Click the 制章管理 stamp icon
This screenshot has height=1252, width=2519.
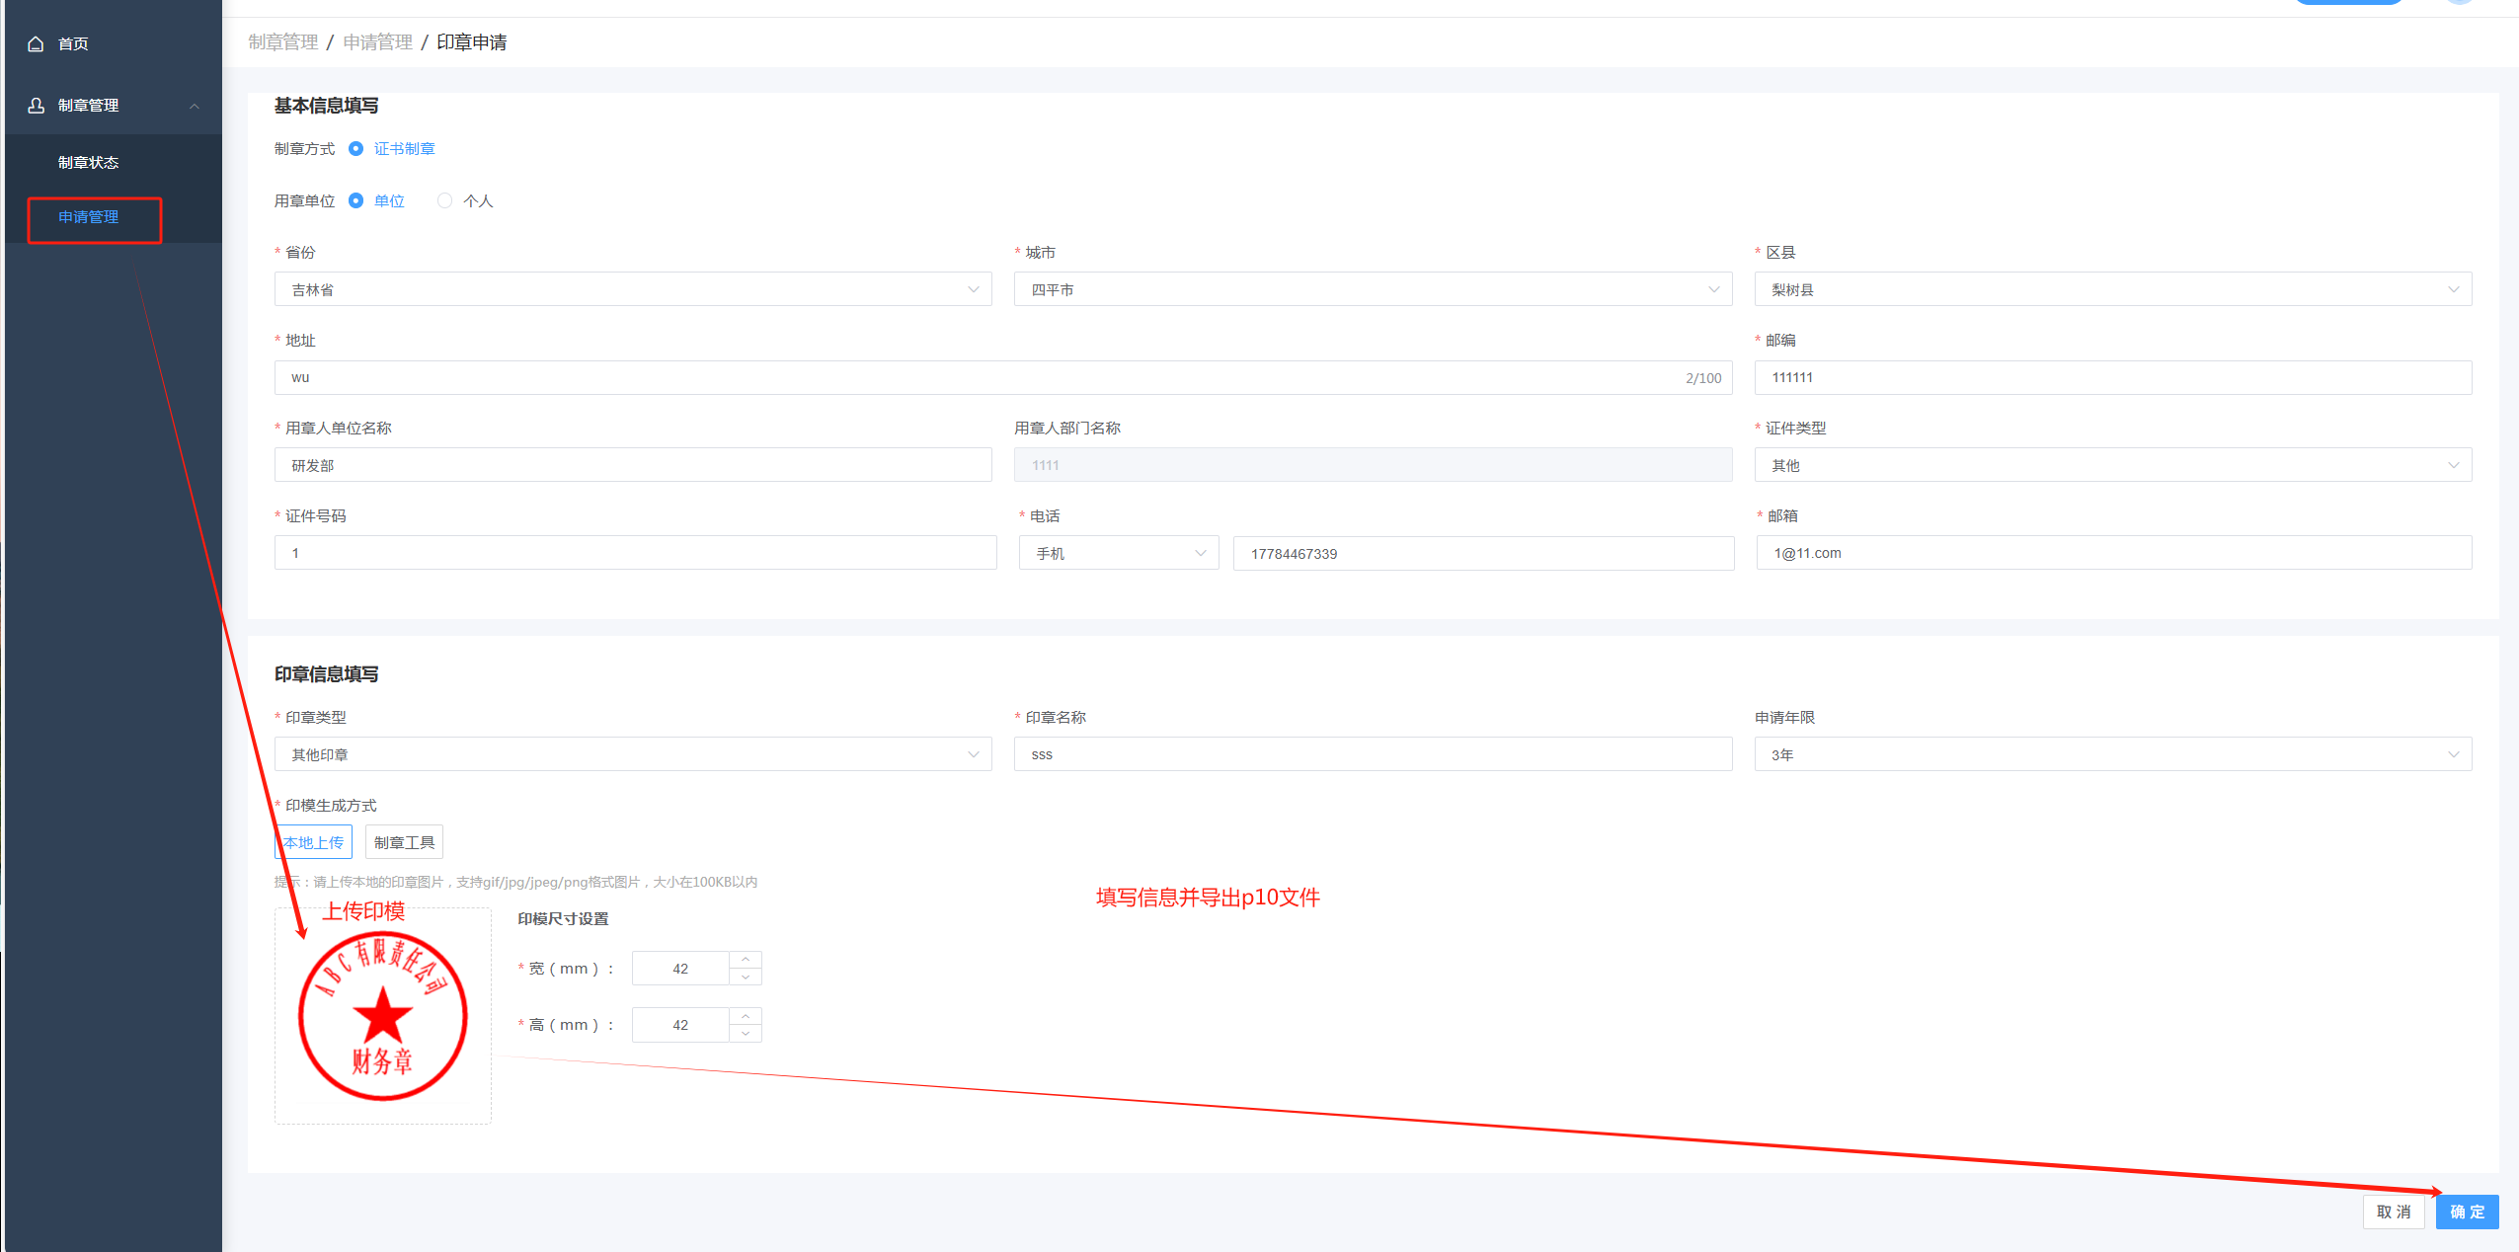click(37, 105)
